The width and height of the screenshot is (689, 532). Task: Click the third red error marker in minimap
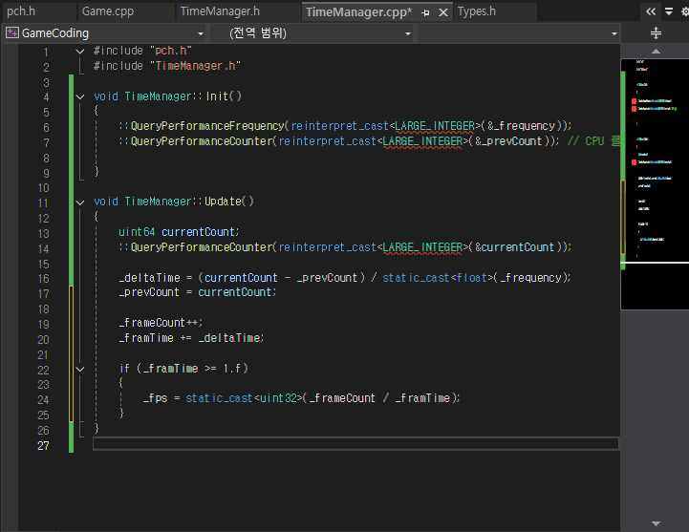pyautogui.click(x=635, y=162)
